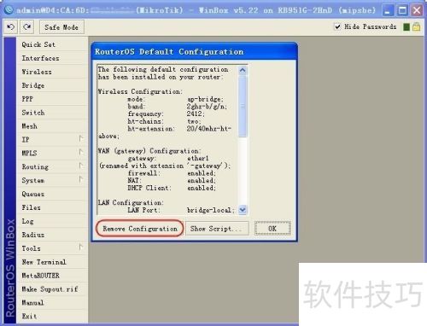Viewport: 427px width, 326px height.
Task: Click the green status indicator icon
Action: (407, 26)
